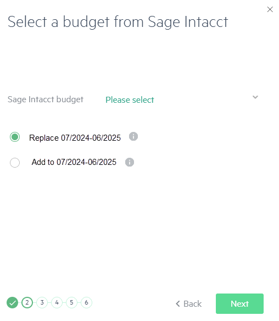This screenshot has width=279, height=321.
Task: Go Back to the previous step
Action: click(188, 304)
